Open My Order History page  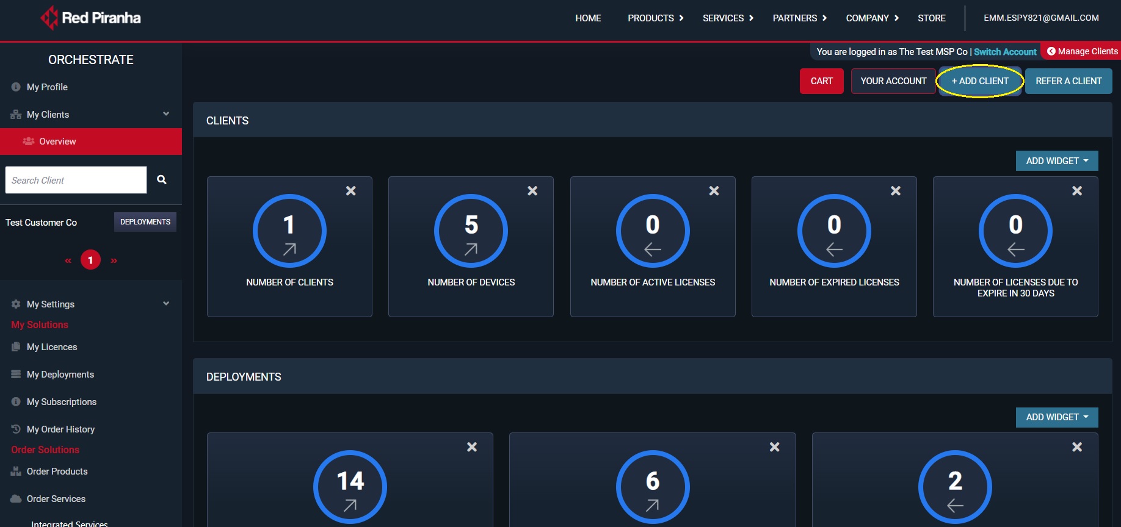click(60, 429)
